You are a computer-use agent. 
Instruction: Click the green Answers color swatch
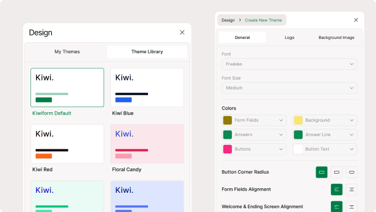[x=228, y=135]
